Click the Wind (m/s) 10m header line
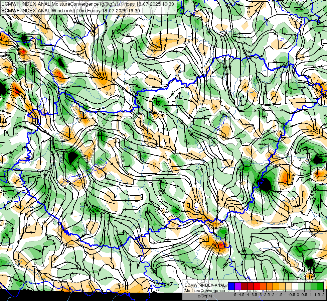 tap(70, 11)
